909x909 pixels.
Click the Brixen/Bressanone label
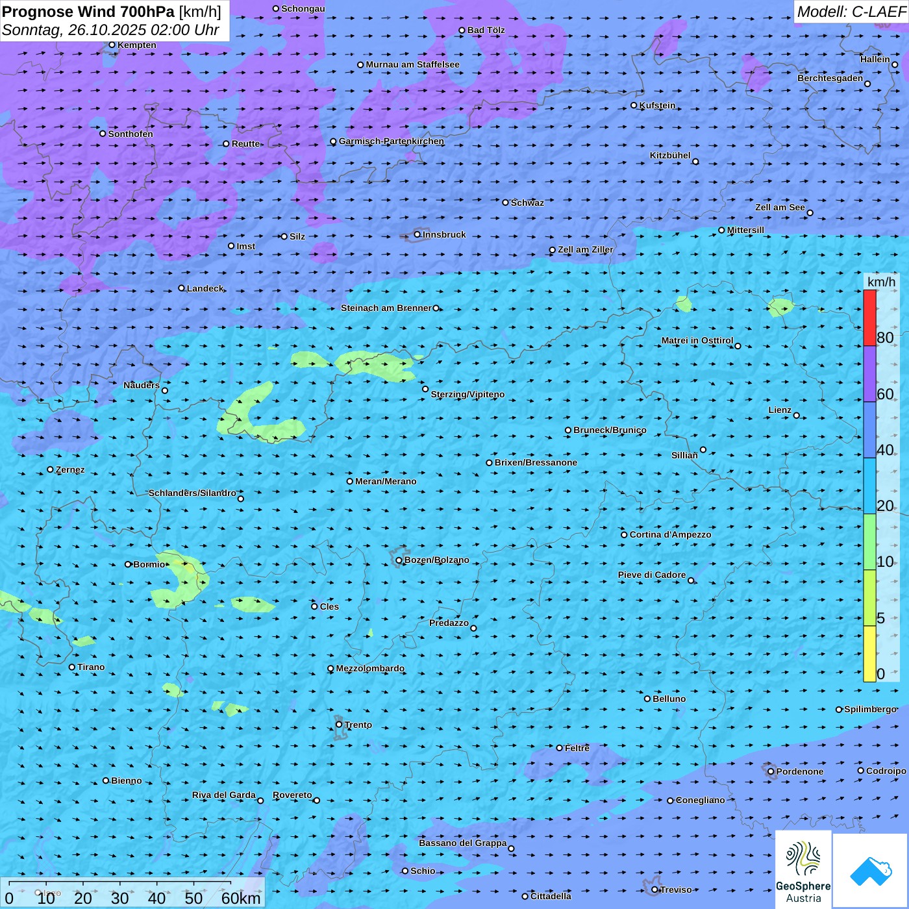pos(536,462)
